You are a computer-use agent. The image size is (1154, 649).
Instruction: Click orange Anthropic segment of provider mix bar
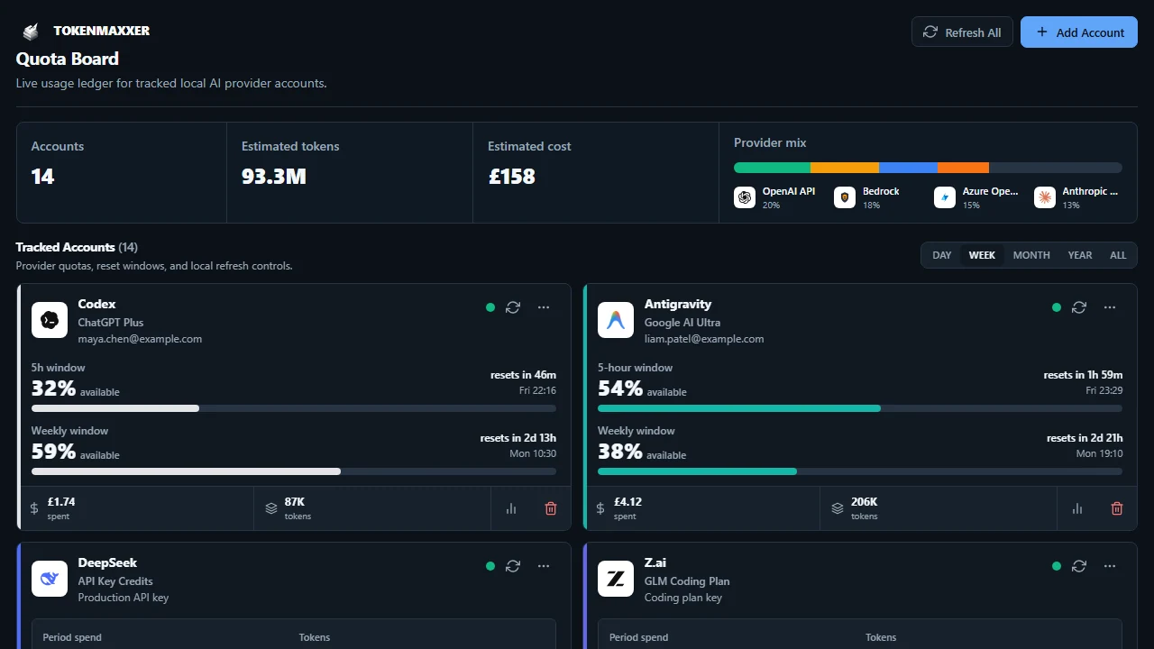[963, 168]
